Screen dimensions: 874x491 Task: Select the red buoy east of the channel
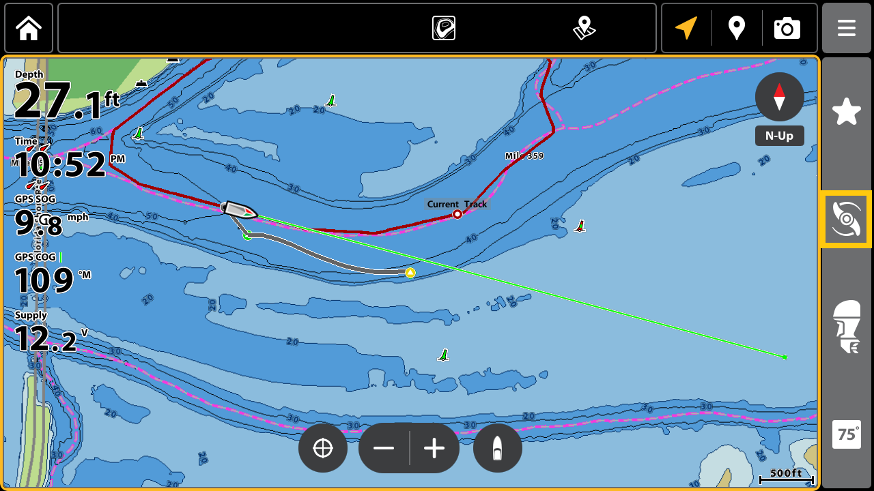[580, 226]
